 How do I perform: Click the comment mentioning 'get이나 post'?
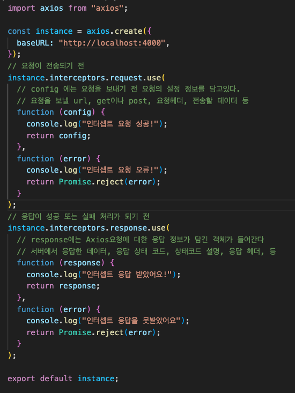coord(132,101)
